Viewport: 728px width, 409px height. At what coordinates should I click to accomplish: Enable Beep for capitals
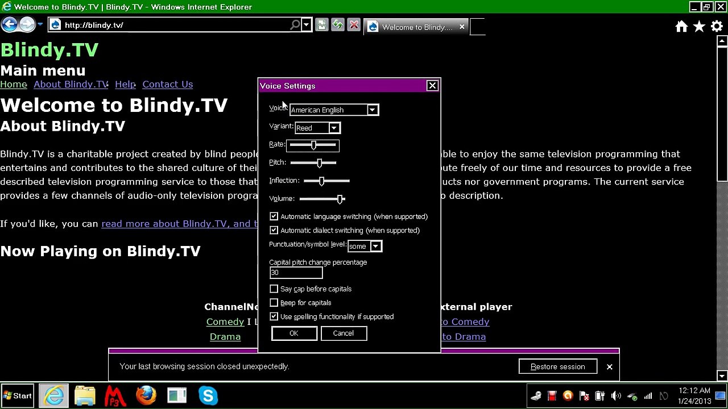point(274,303)
